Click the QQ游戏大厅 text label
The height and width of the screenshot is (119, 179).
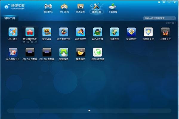pos(81,39)
